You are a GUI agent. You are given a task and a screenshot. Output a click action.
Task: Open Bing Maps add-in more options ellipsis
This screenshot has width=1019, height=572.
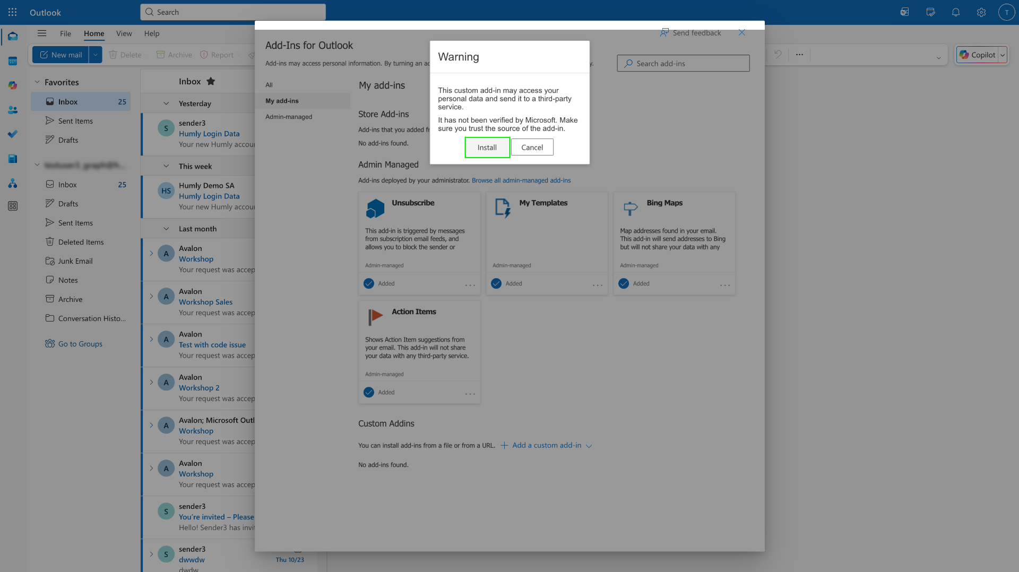point(725,284)
